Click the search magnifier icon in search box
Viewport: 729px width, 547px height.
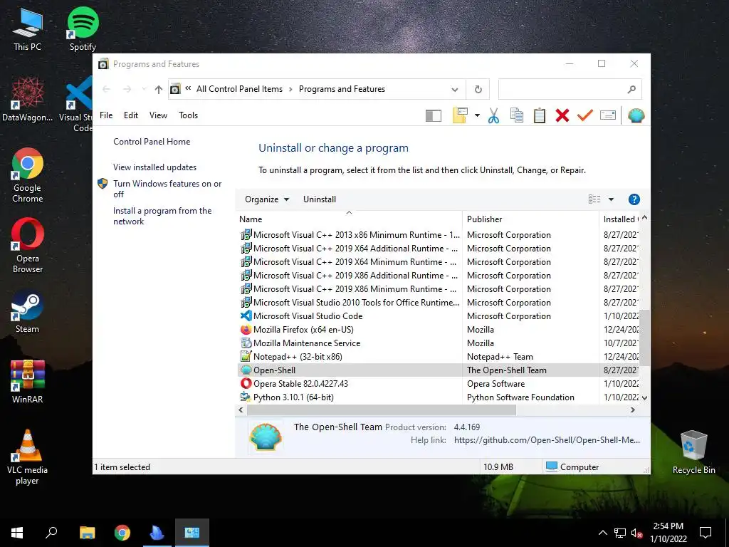pos(631,89)
